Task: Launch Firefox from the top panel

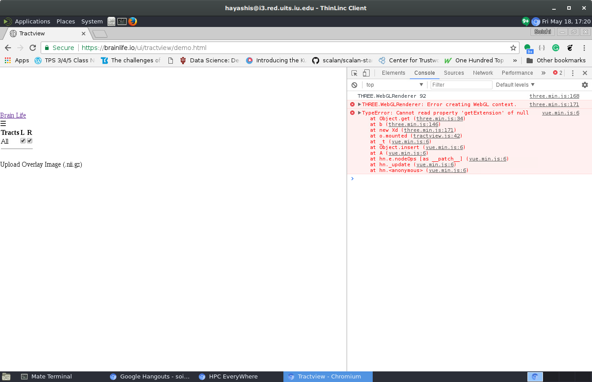Action: pyautogui.click(x=133, y=21)
